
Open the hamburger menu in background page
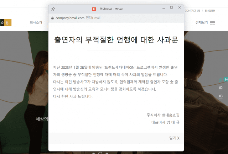coord(213,23)
